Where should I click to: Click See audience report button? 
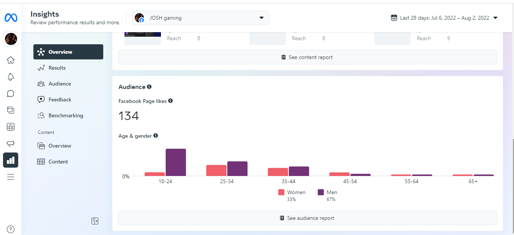point(307,218)
